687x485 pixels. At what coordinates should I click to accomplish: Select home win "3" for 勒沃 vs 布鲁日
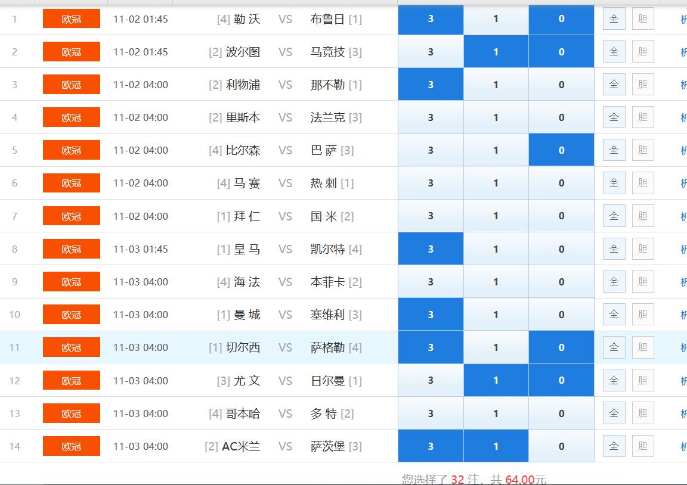tap(431, 18)
